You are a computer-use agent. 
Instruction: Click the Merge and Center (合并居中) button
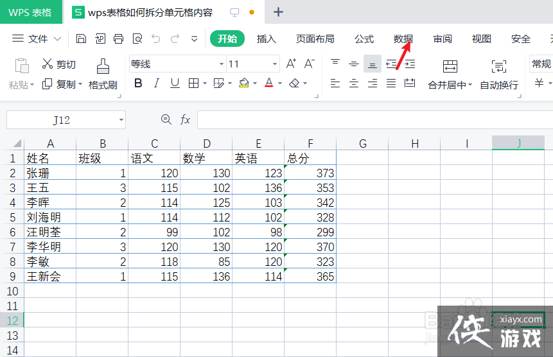[450, 74]
